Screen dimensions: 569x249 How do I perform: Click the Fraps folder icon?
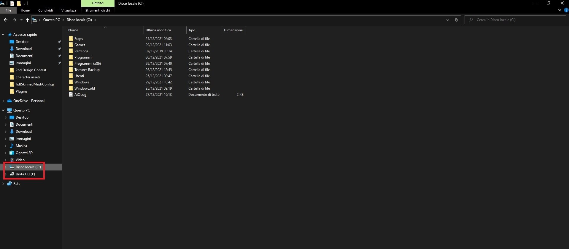pyautogui.click(x=71, y=38)
